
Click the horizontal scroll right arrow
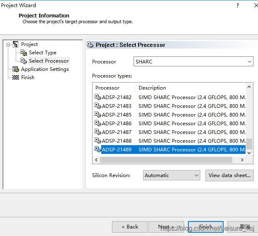(242, 160)
